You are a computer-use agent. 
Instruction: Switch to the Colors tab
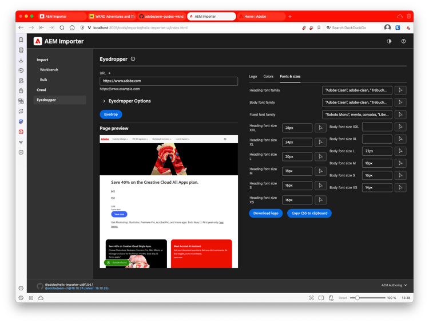(x=268, y=76)
